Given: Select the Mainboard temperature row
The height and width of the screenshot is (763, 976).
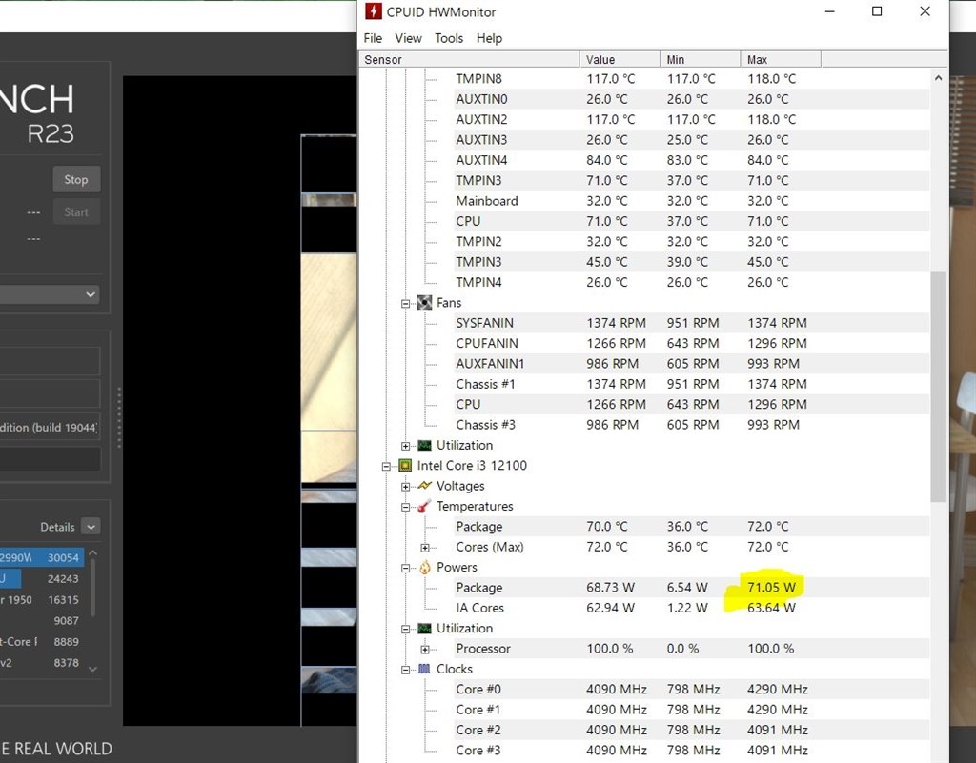Looking at the screenshot, I should pos(692,201).
